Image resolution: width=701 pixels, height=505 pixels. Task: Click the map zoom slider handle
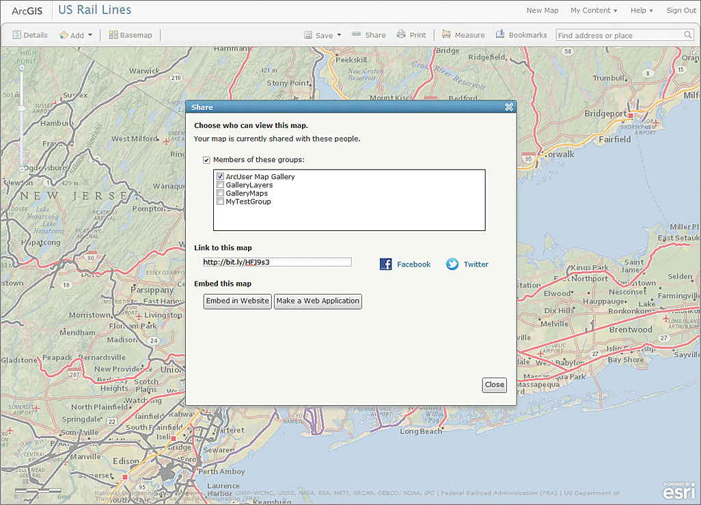(x=22, y=108)
